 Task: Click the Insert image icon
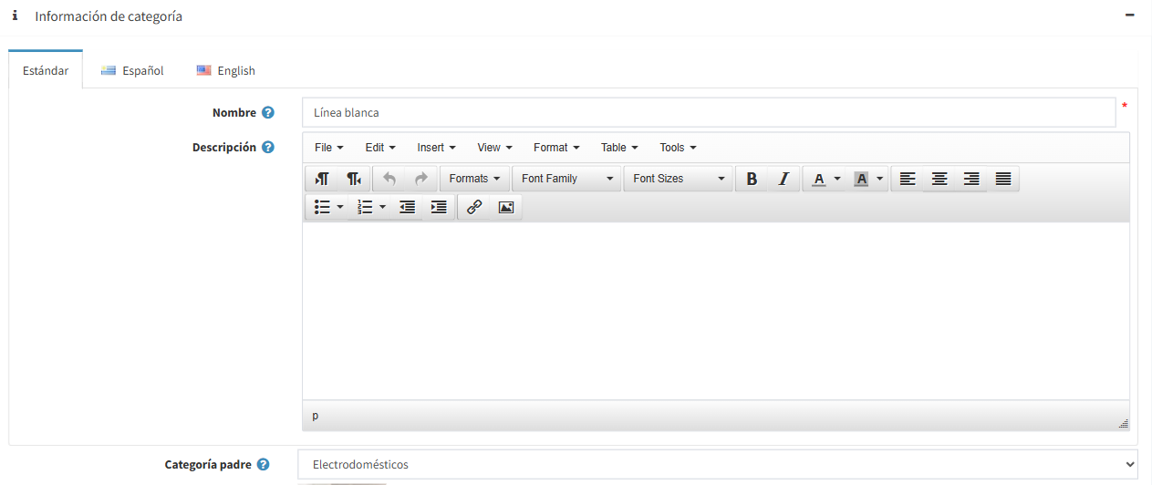505,207
